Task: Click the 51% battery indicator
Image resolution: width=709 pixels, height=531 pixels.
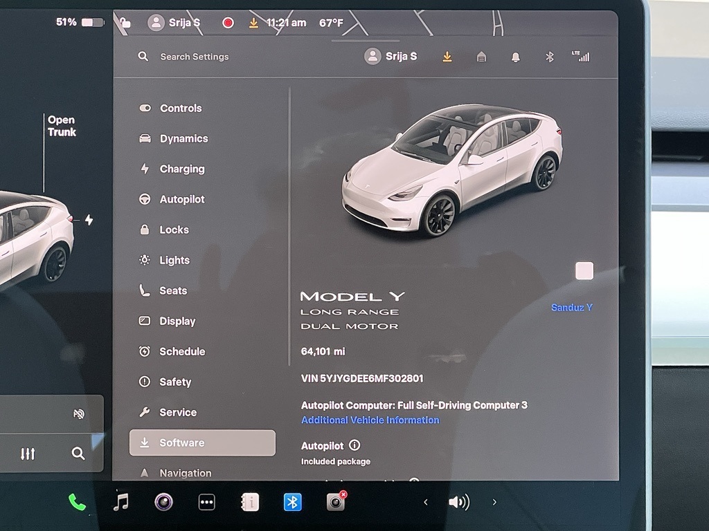Action: pyautogui.click(x=80, y=22)
